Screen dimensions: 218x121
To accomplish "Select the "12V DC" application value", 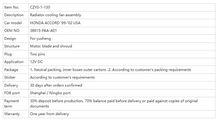I will [37, 62].
